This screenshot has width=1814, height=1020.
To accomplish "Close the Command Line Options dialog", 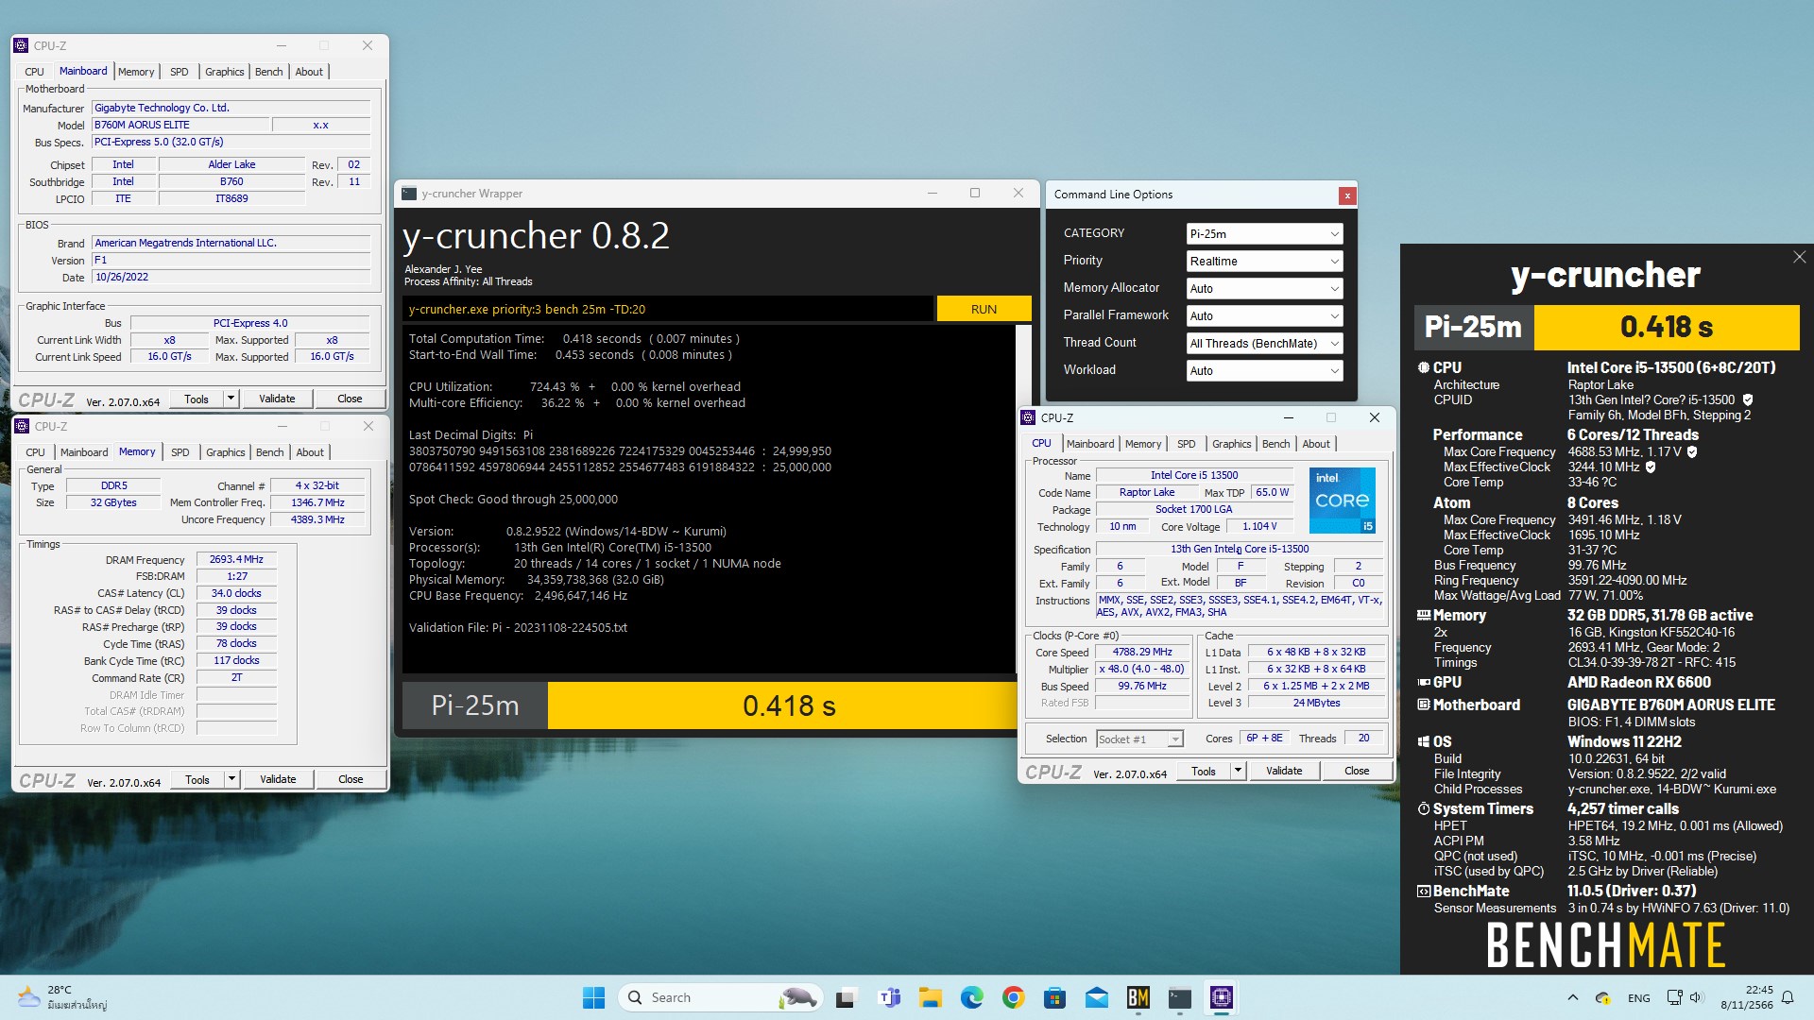I will tap(1347, 195).
